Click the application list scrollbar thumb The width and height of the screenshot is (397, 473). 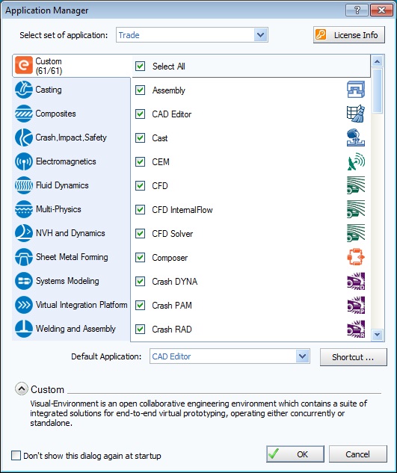click(378, 91)
